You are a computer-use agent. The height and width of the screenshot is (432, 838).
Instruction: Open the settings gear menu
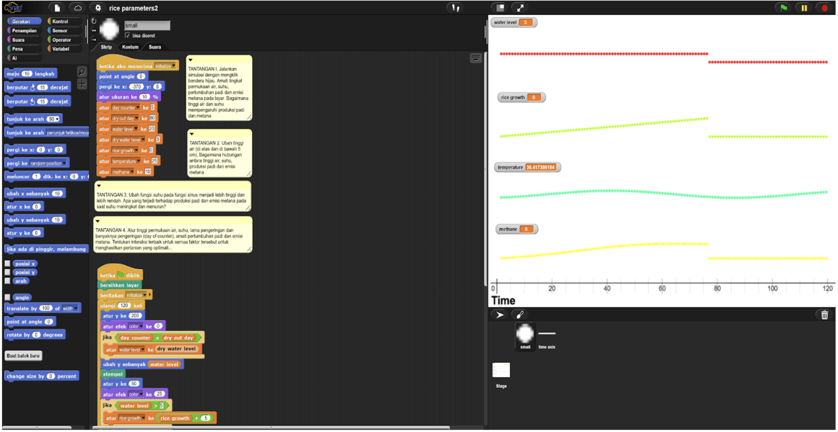tap(98, 8)
